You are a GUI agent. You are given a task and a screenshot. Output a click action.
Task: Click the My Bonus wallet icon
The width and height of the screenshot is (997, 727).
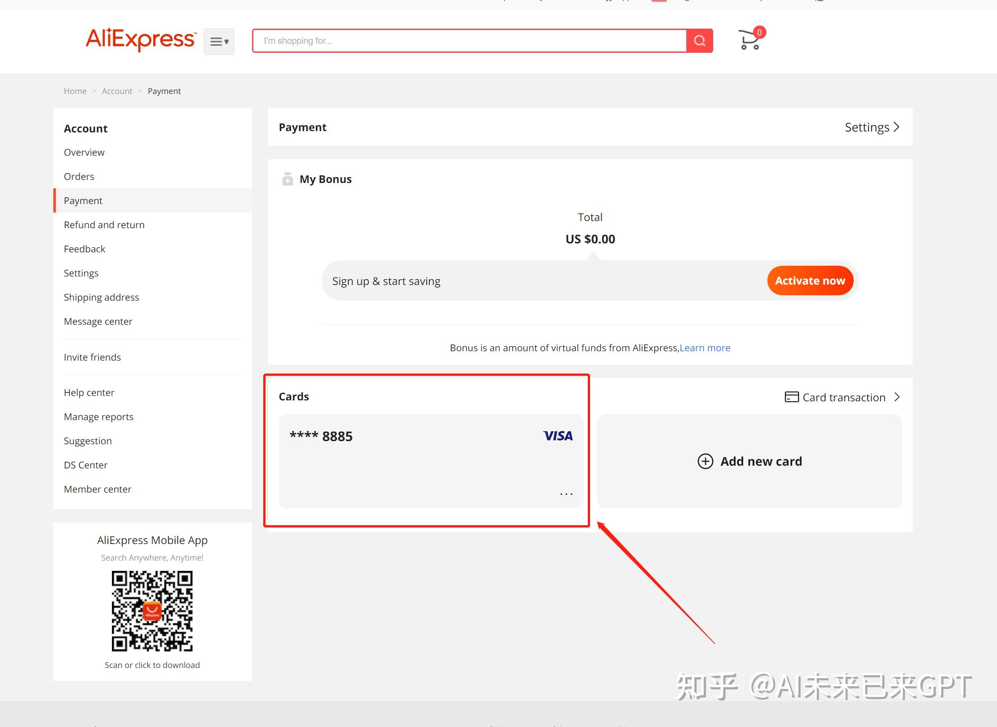(288, 179)
